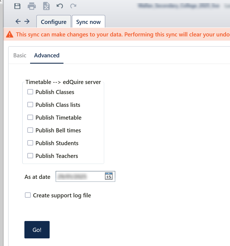The width and height of the screenshot is (230, 246).
Task: Switch to the Configure tab
Action: tap(53, 22)
